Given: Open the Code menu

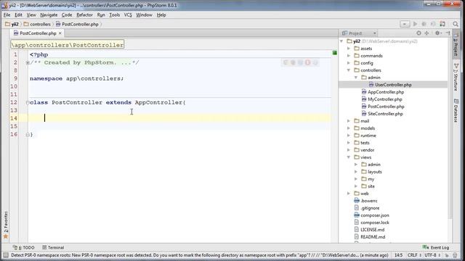Looking at the screenshot, I should click(67, 14).
